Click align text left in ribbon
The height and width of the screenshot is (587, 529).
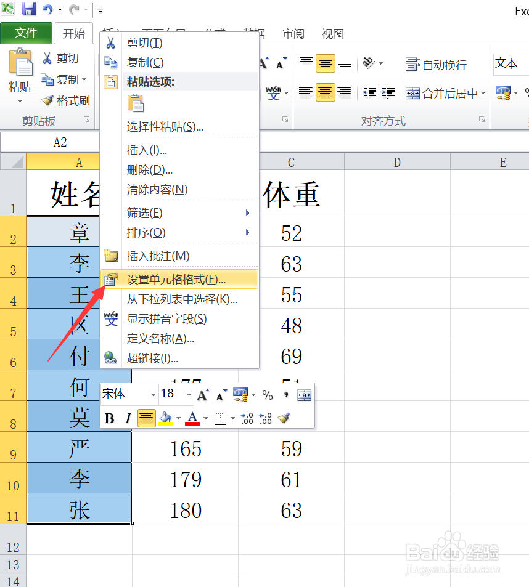306,92
